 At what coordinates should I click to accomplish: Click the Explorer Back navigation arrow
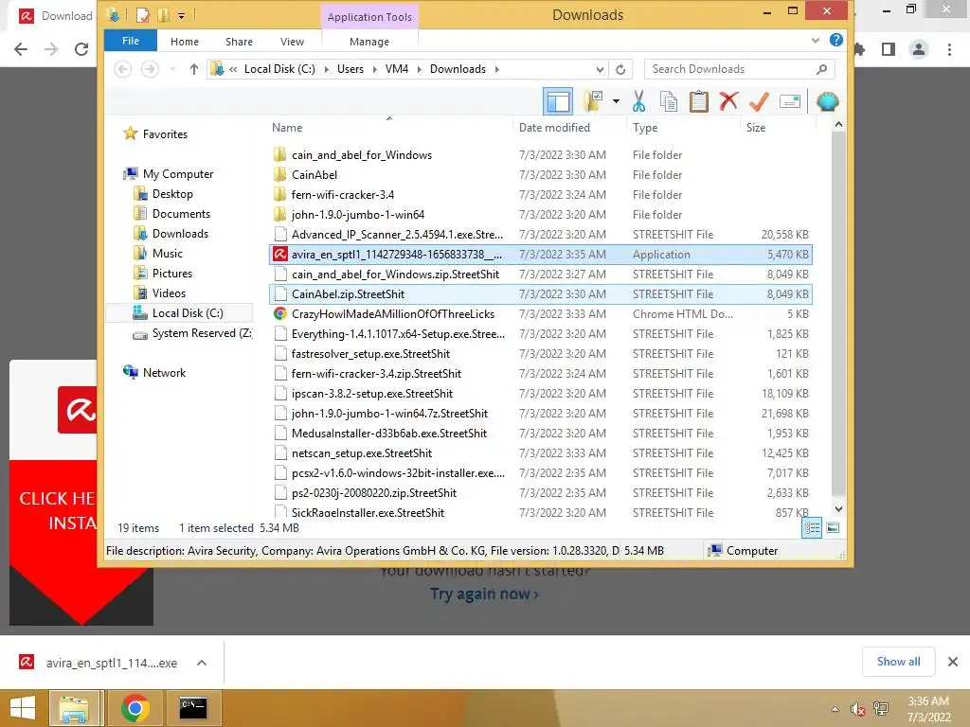click(x=122, y=69)
